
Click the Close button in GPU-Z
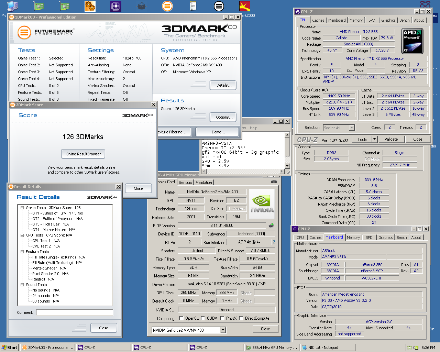pos(265,329)
